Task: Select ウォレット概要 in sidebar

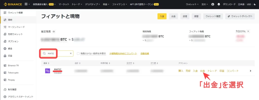Action: click(15, 13)
